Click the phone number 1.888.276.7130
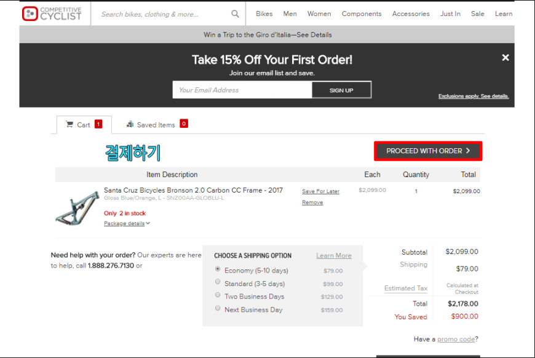 click(111, 266)
